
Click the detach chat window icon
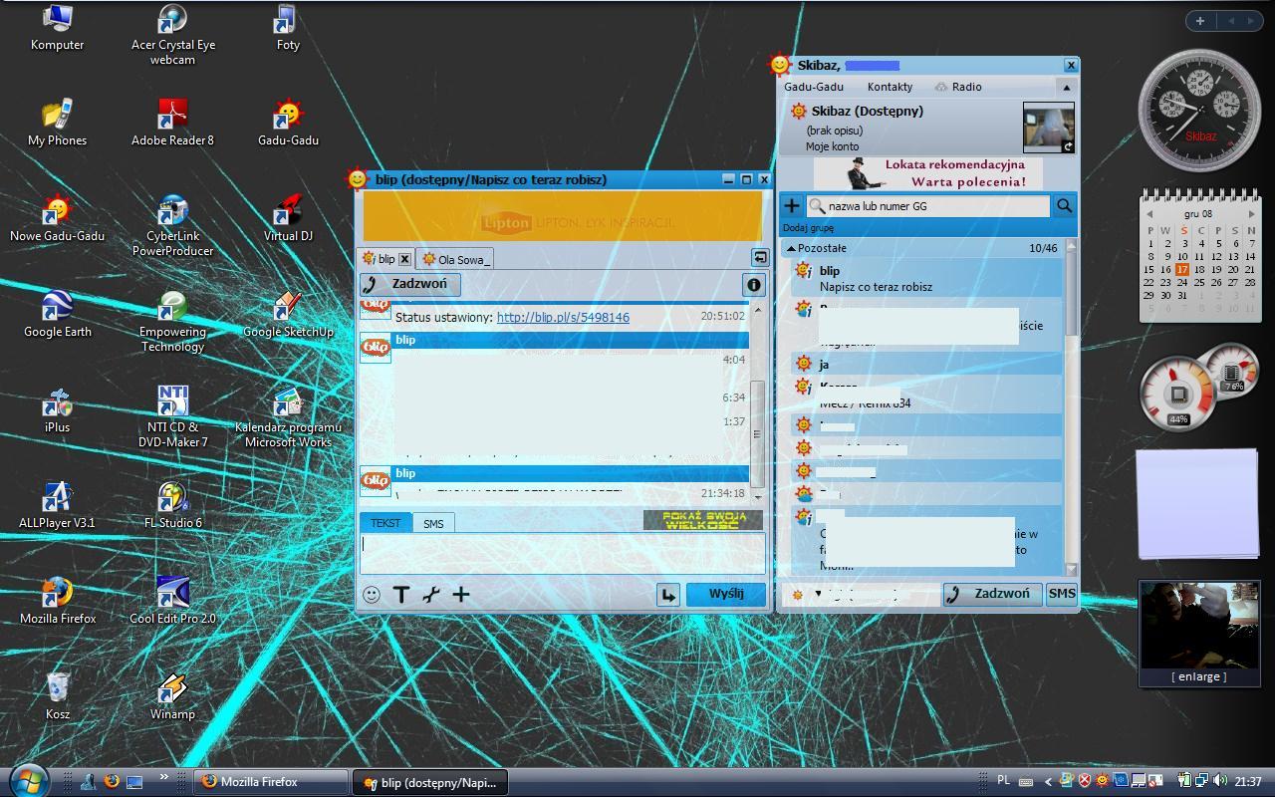tap(759, 258)
